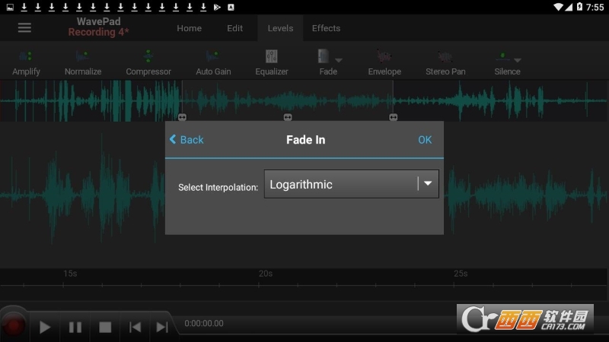Go to the Edit tab
The image size is (609, 342).
click(x=234, y=28)
